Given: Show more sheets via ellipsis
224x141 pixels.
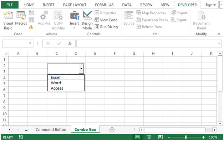Looking at the screenshot, I should click(x=26, y=130).
